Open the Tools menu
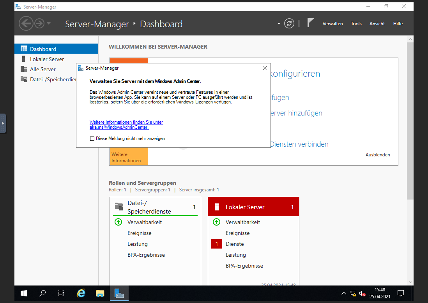This screenshot has height=303, width=428. (356, 24)
